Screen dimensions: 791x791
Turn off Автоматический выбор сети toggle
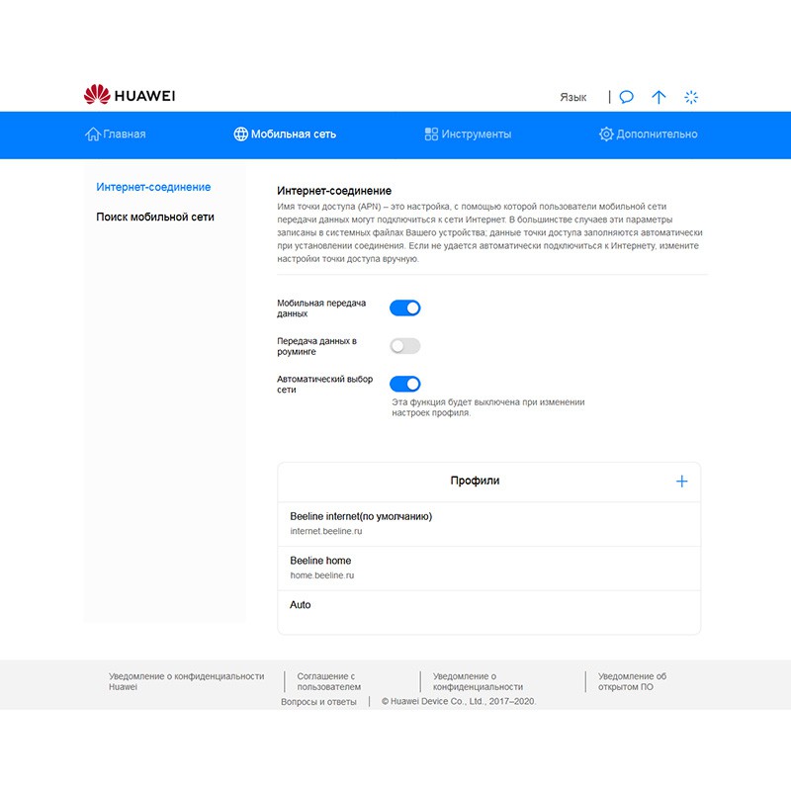coord(405,384)
